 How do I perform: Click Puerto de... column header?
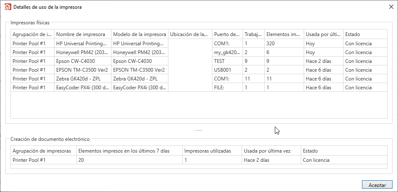pyautogui.click(x=227, y=34)
